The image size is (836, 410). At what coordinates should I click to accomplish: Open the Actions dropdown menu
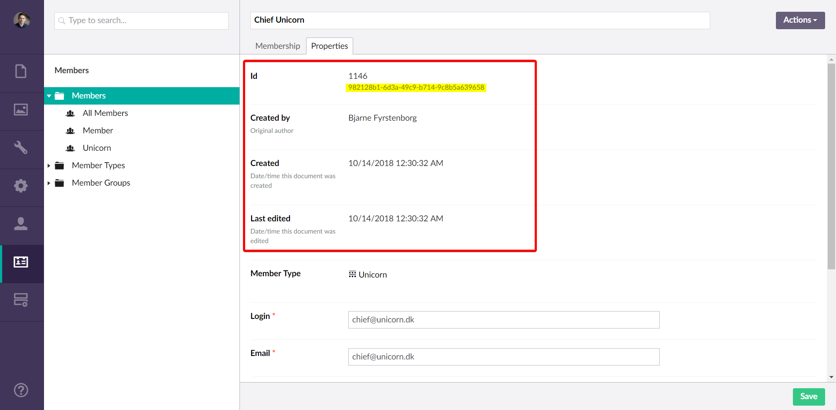click(x=800, y=20)
